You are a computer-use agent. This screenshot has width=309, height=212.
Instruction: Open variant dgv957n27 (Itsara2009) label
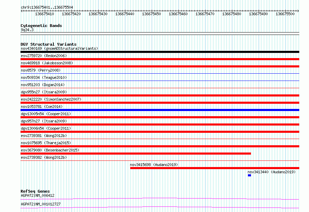click(x=44, y=121)
